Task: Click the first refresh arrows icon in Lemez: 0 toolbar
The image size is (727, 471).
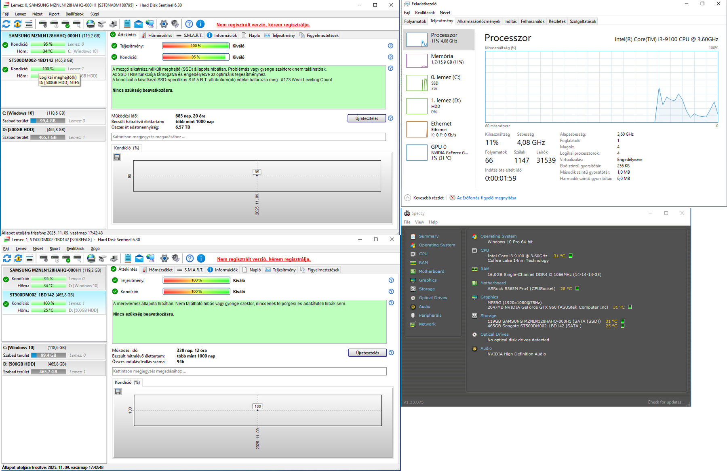Action: click(x=6, y=24)
